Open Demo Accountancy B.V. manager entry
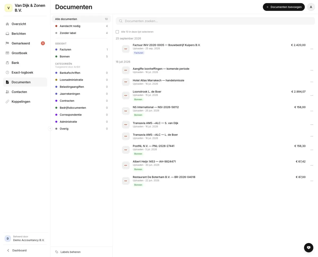Image resolution: width=318 pixels, height=257 pixels. point(25,238)
